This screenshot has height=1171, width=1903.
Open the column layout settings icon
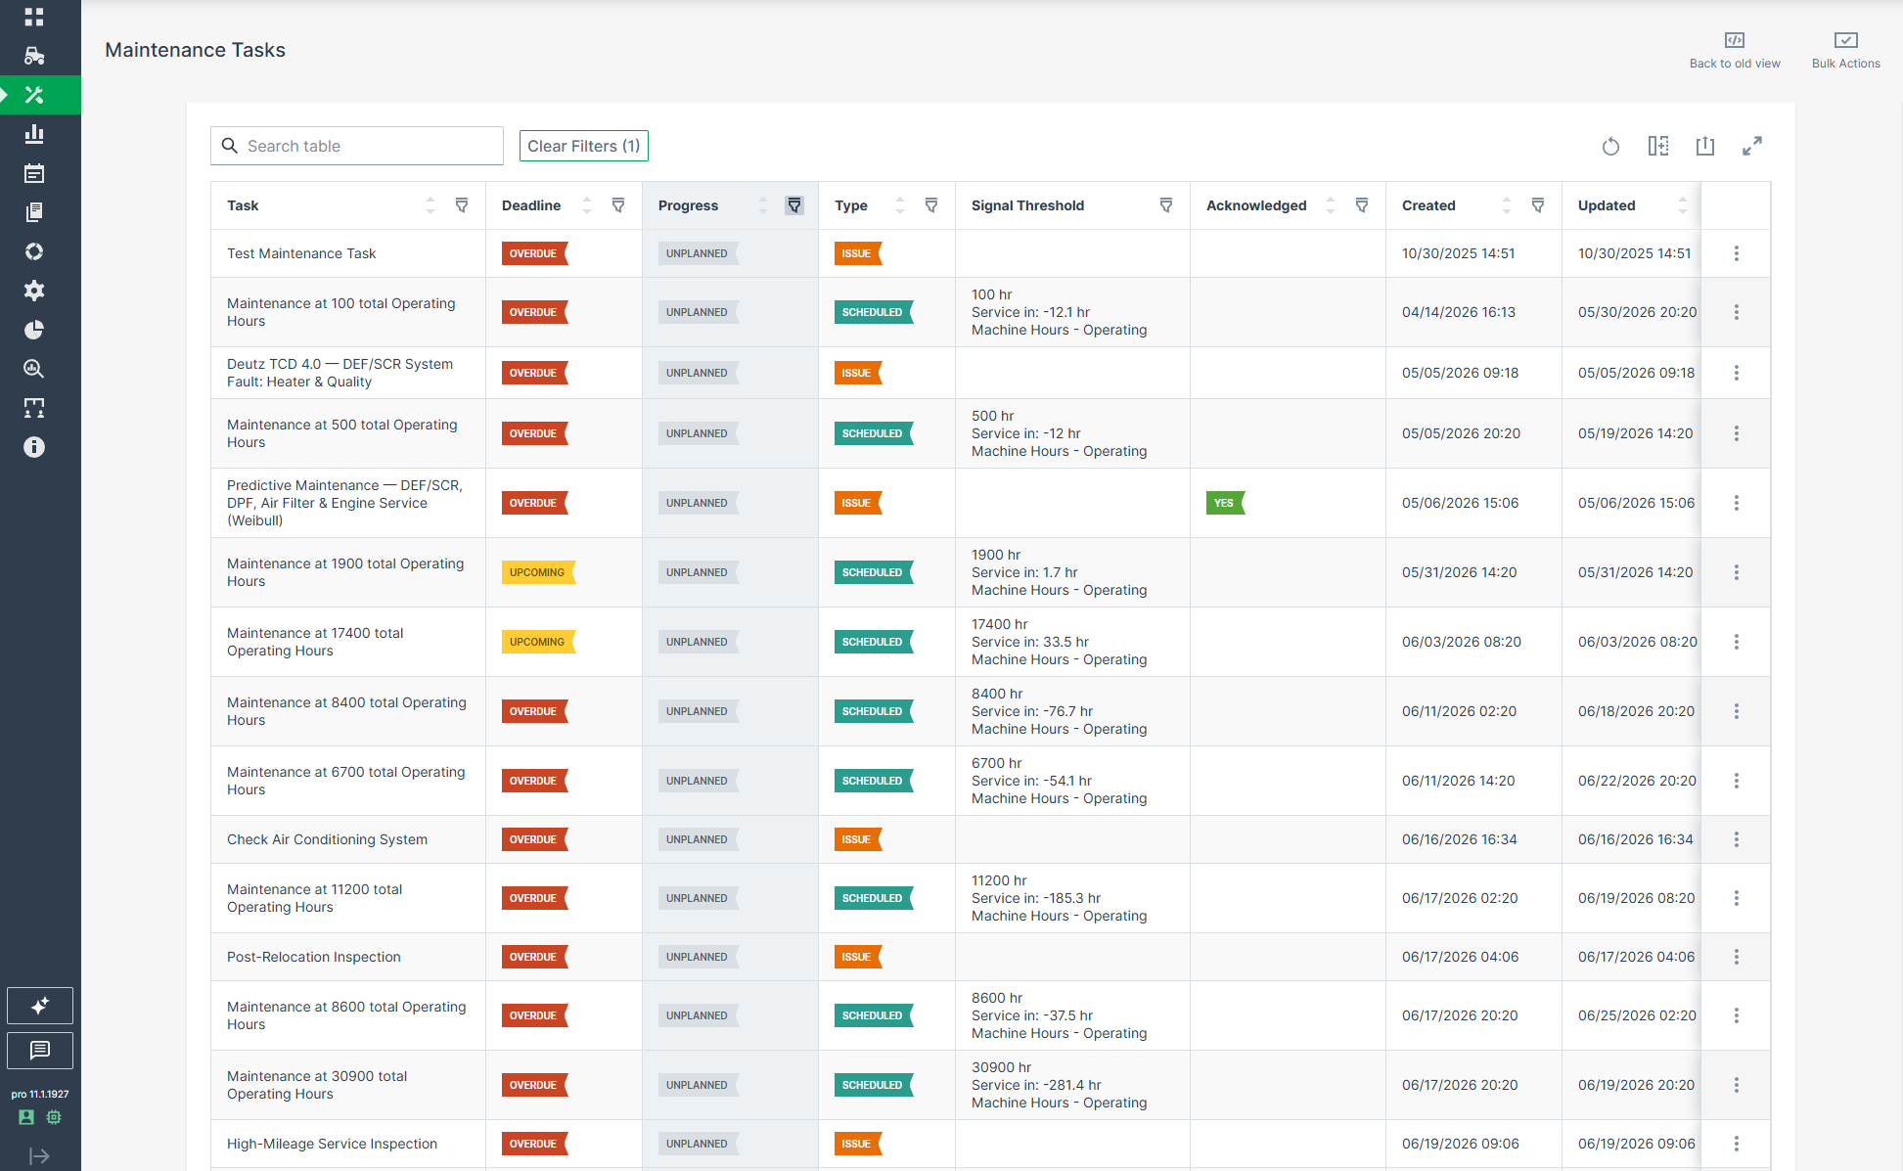1657,147
